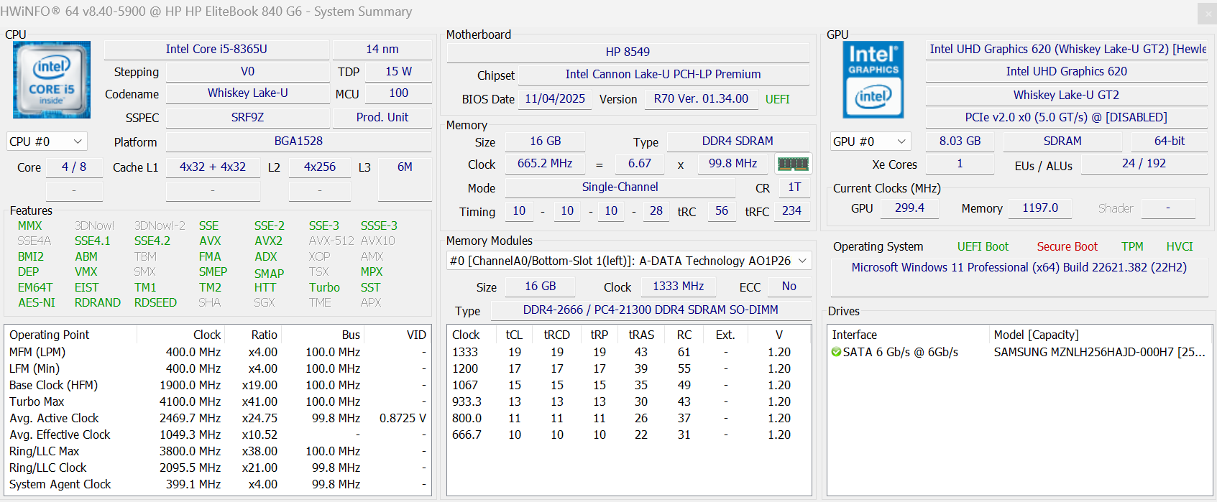
Task: Click the UEFI label next to BIOS version
Action: (x=777, y=99)
